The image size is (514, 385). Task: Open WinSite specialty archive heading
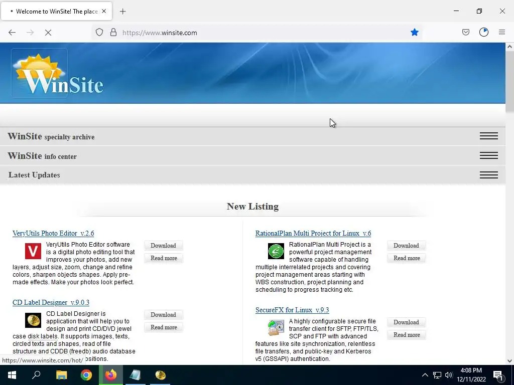point(51,136)
